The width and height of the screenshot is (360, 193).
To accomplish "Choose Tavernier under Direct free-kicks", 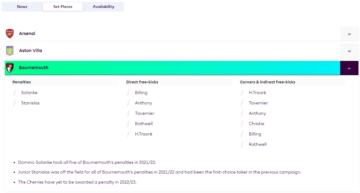I will [x=144, y=113].
